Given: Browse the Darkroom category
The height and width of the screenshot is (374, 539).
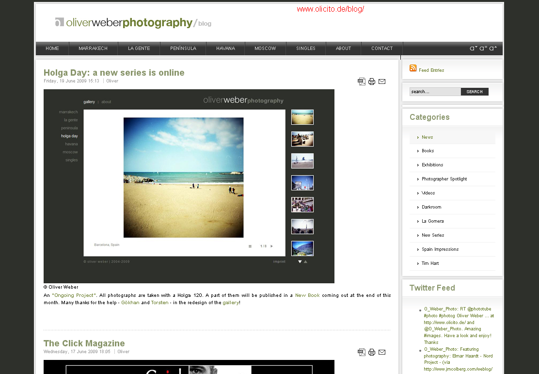Looking at the screenshot, I should click(431, 207).
